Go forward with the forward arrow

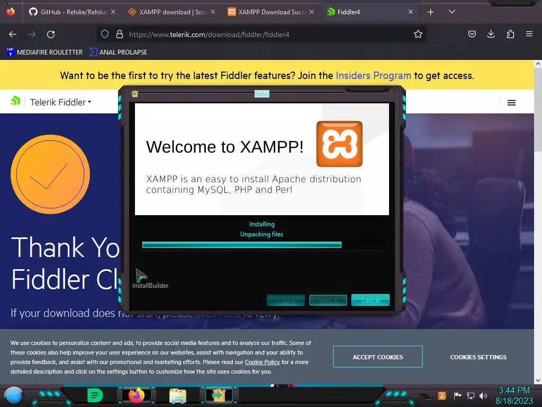point(32,34)
